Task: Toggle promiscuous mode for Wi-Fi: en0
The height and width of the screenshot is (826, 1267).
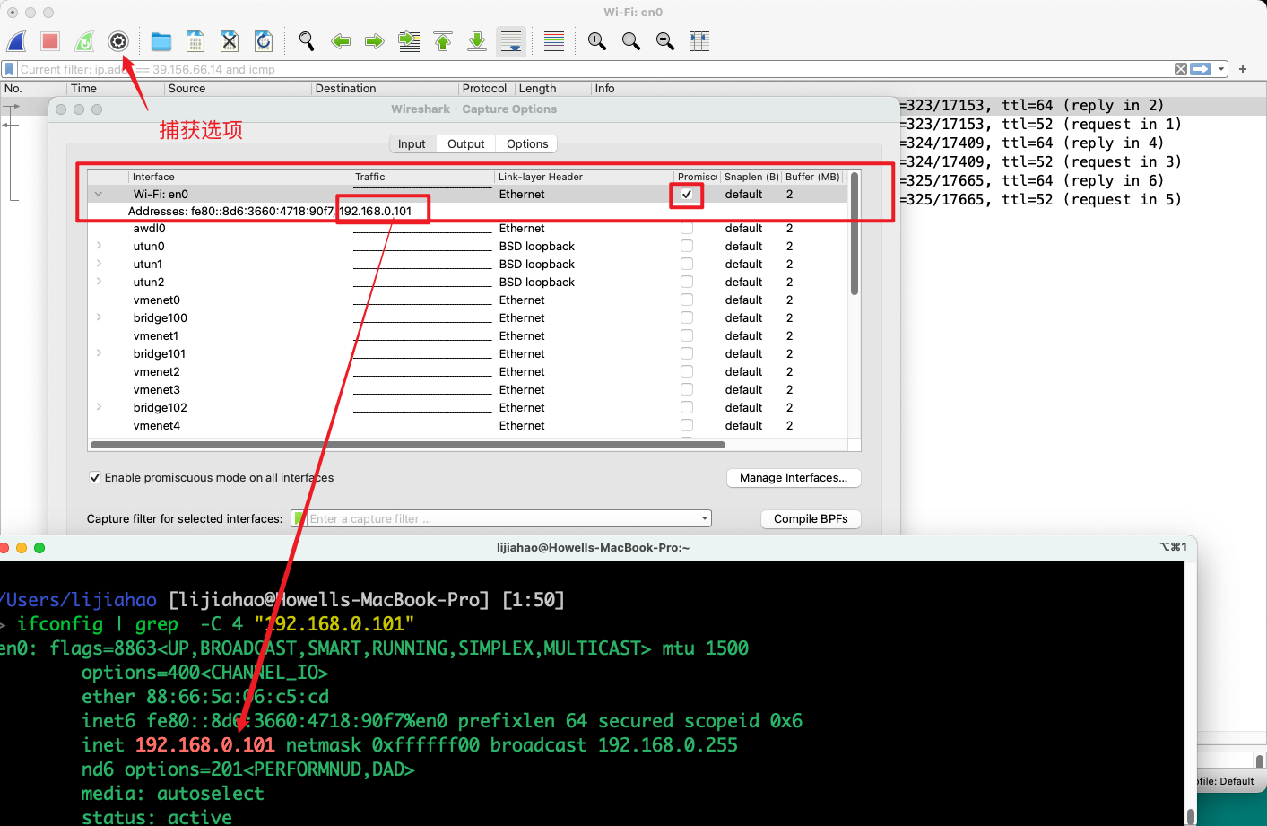Action: [x=687, y=194]
